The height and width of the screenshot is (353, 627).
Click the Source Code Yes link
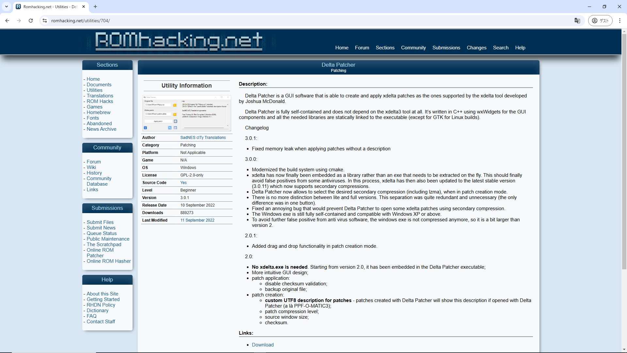[x=184, y=183]
